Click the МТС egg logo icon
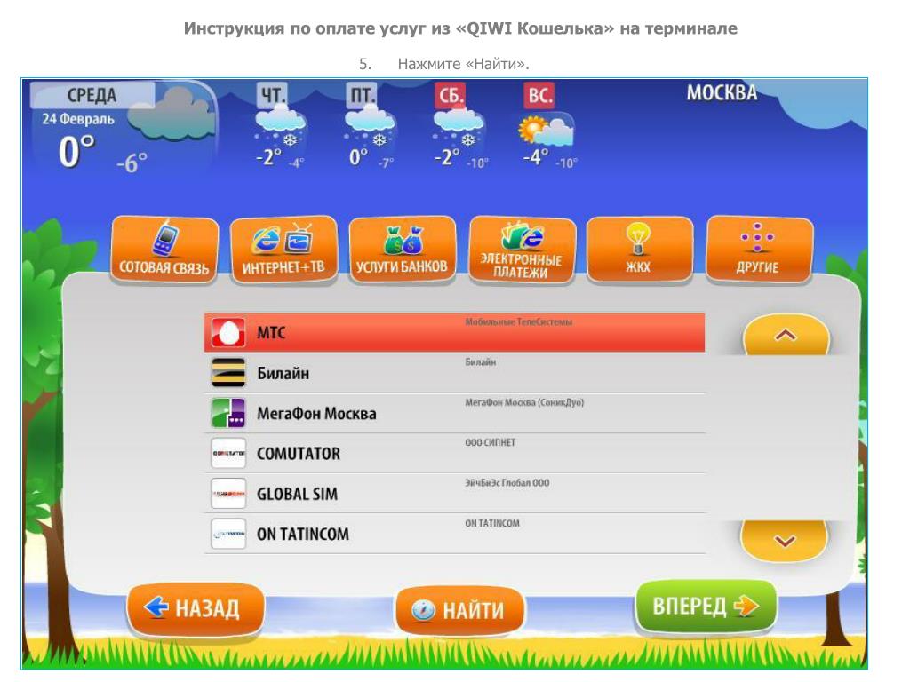The image size is (910, 682). point(228,332)
